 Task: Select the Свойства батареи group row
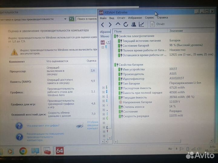tap(128, 65)
